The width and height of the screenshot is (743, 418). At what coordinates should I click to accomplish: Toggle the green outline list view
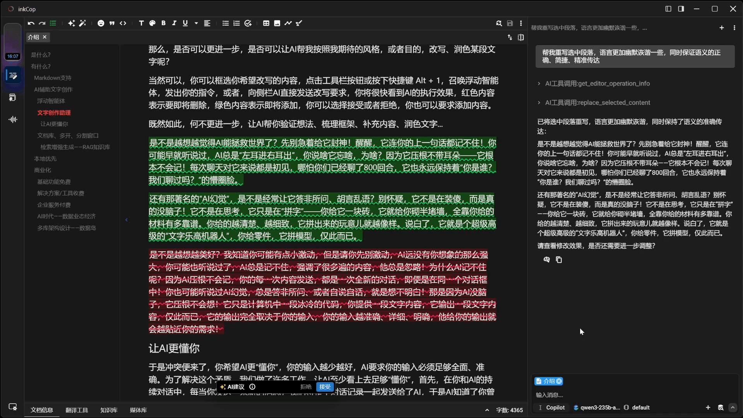[53, 23]
